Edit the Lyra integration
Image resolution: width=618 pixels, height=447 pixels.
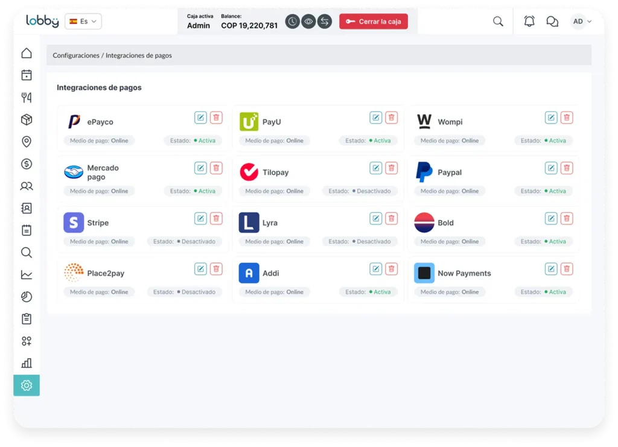point(376,218)
